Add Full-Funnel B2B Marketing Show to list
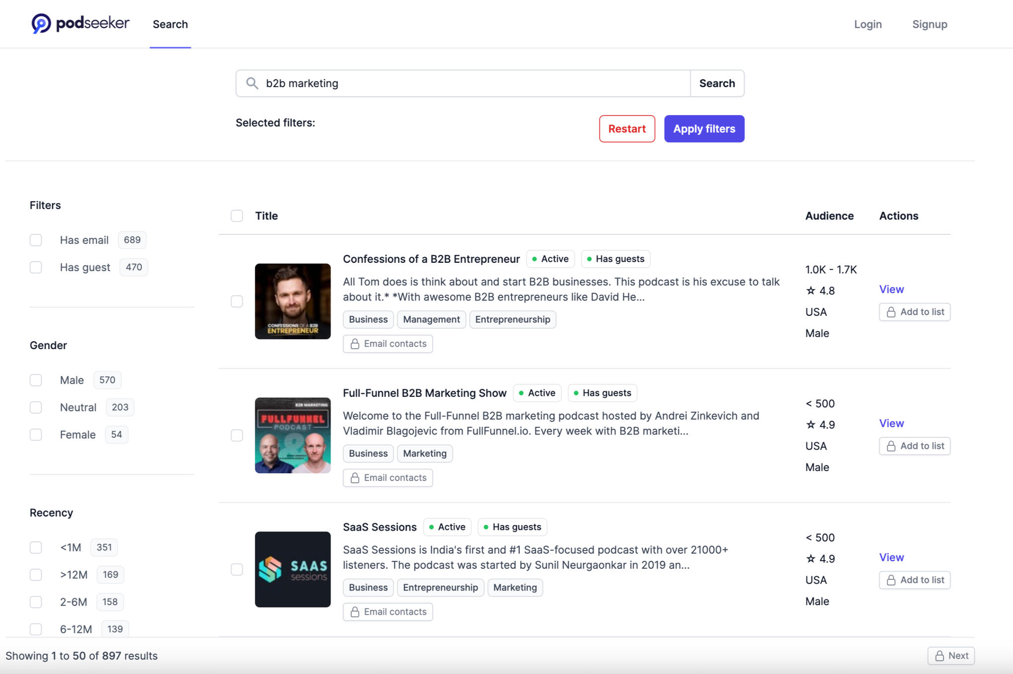Viewport: 1013px width, 674px height. point(915,446)
